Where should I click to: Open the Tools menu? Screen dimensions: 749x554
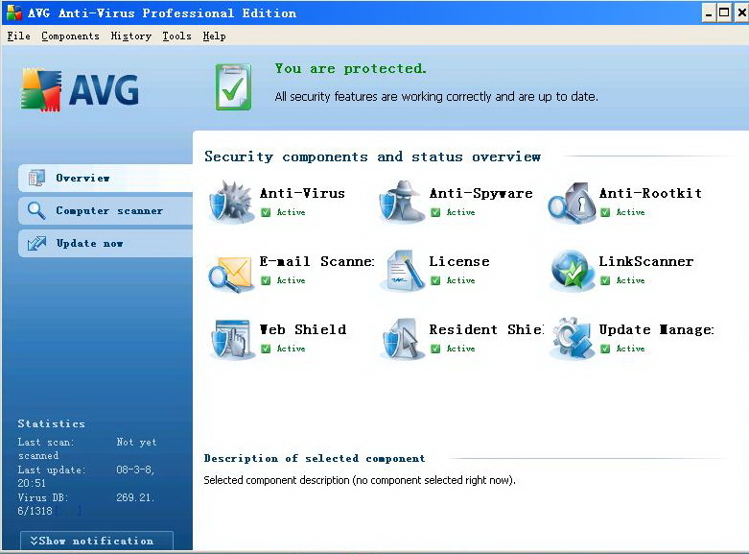point(176,36)
